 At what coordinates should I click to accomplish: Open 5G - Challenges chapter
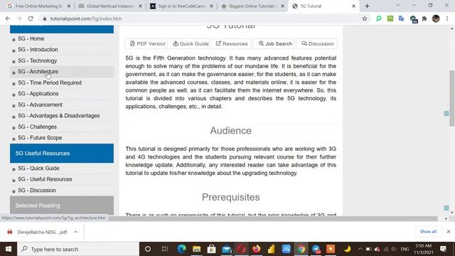[x=37, y=127]
